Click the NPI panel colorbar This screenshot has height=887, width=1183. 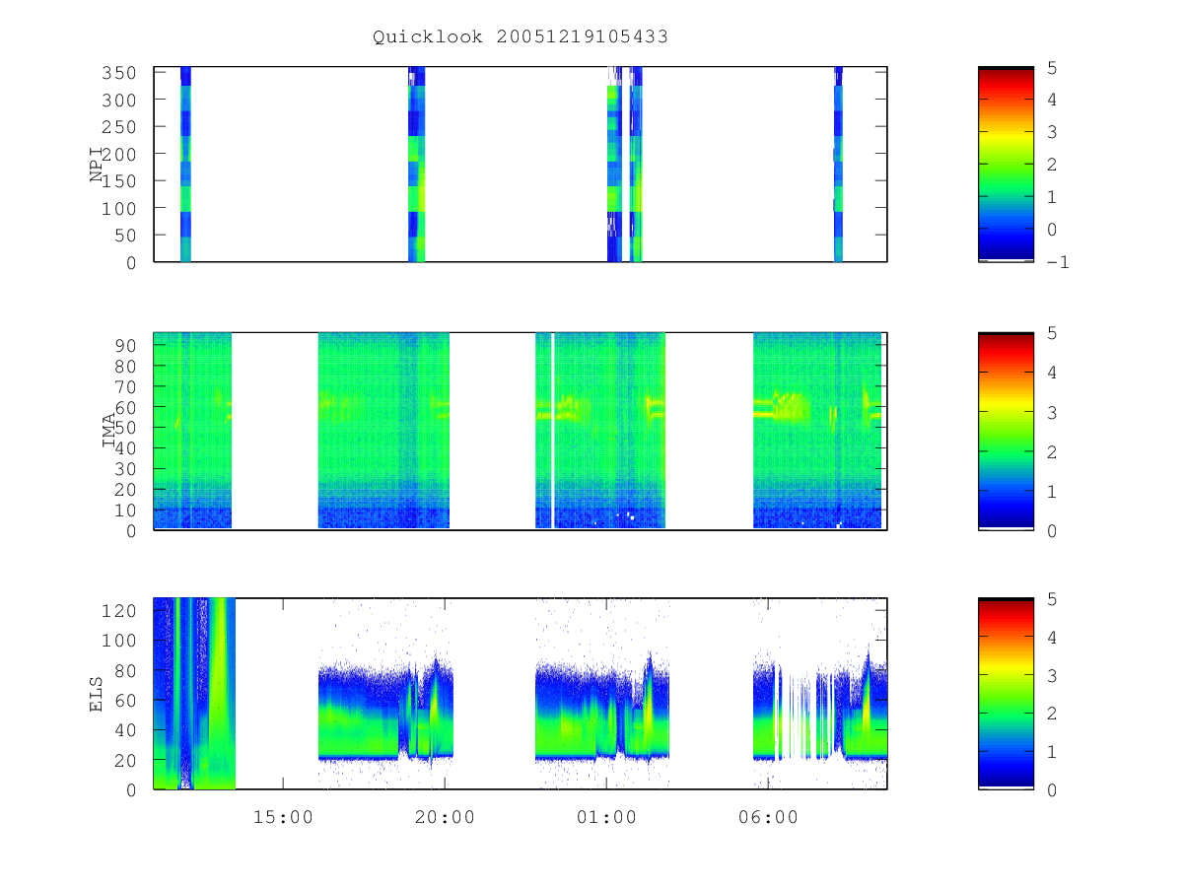(x=1006, y=164)
